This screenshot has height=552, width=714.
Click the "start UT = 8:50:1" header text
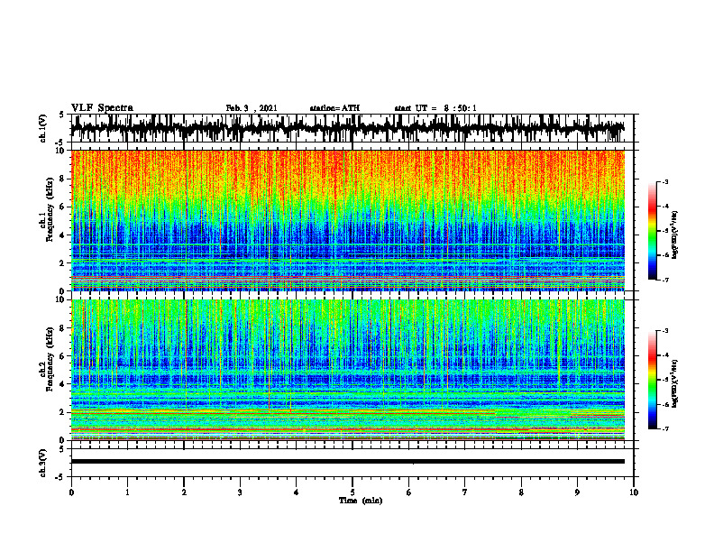click(x=435, y=108)
